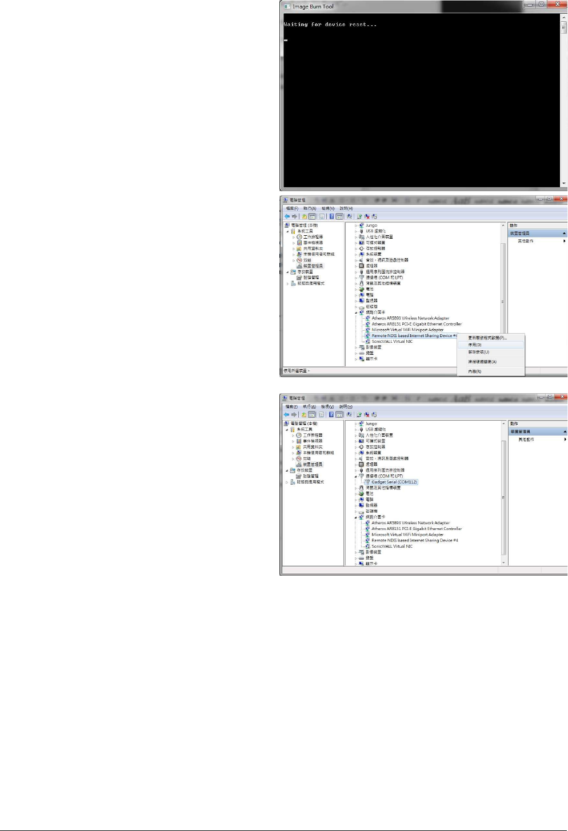Expand services and applications node in context-menu window
This screenshot has height=831, width=568.
click(288, 283)
